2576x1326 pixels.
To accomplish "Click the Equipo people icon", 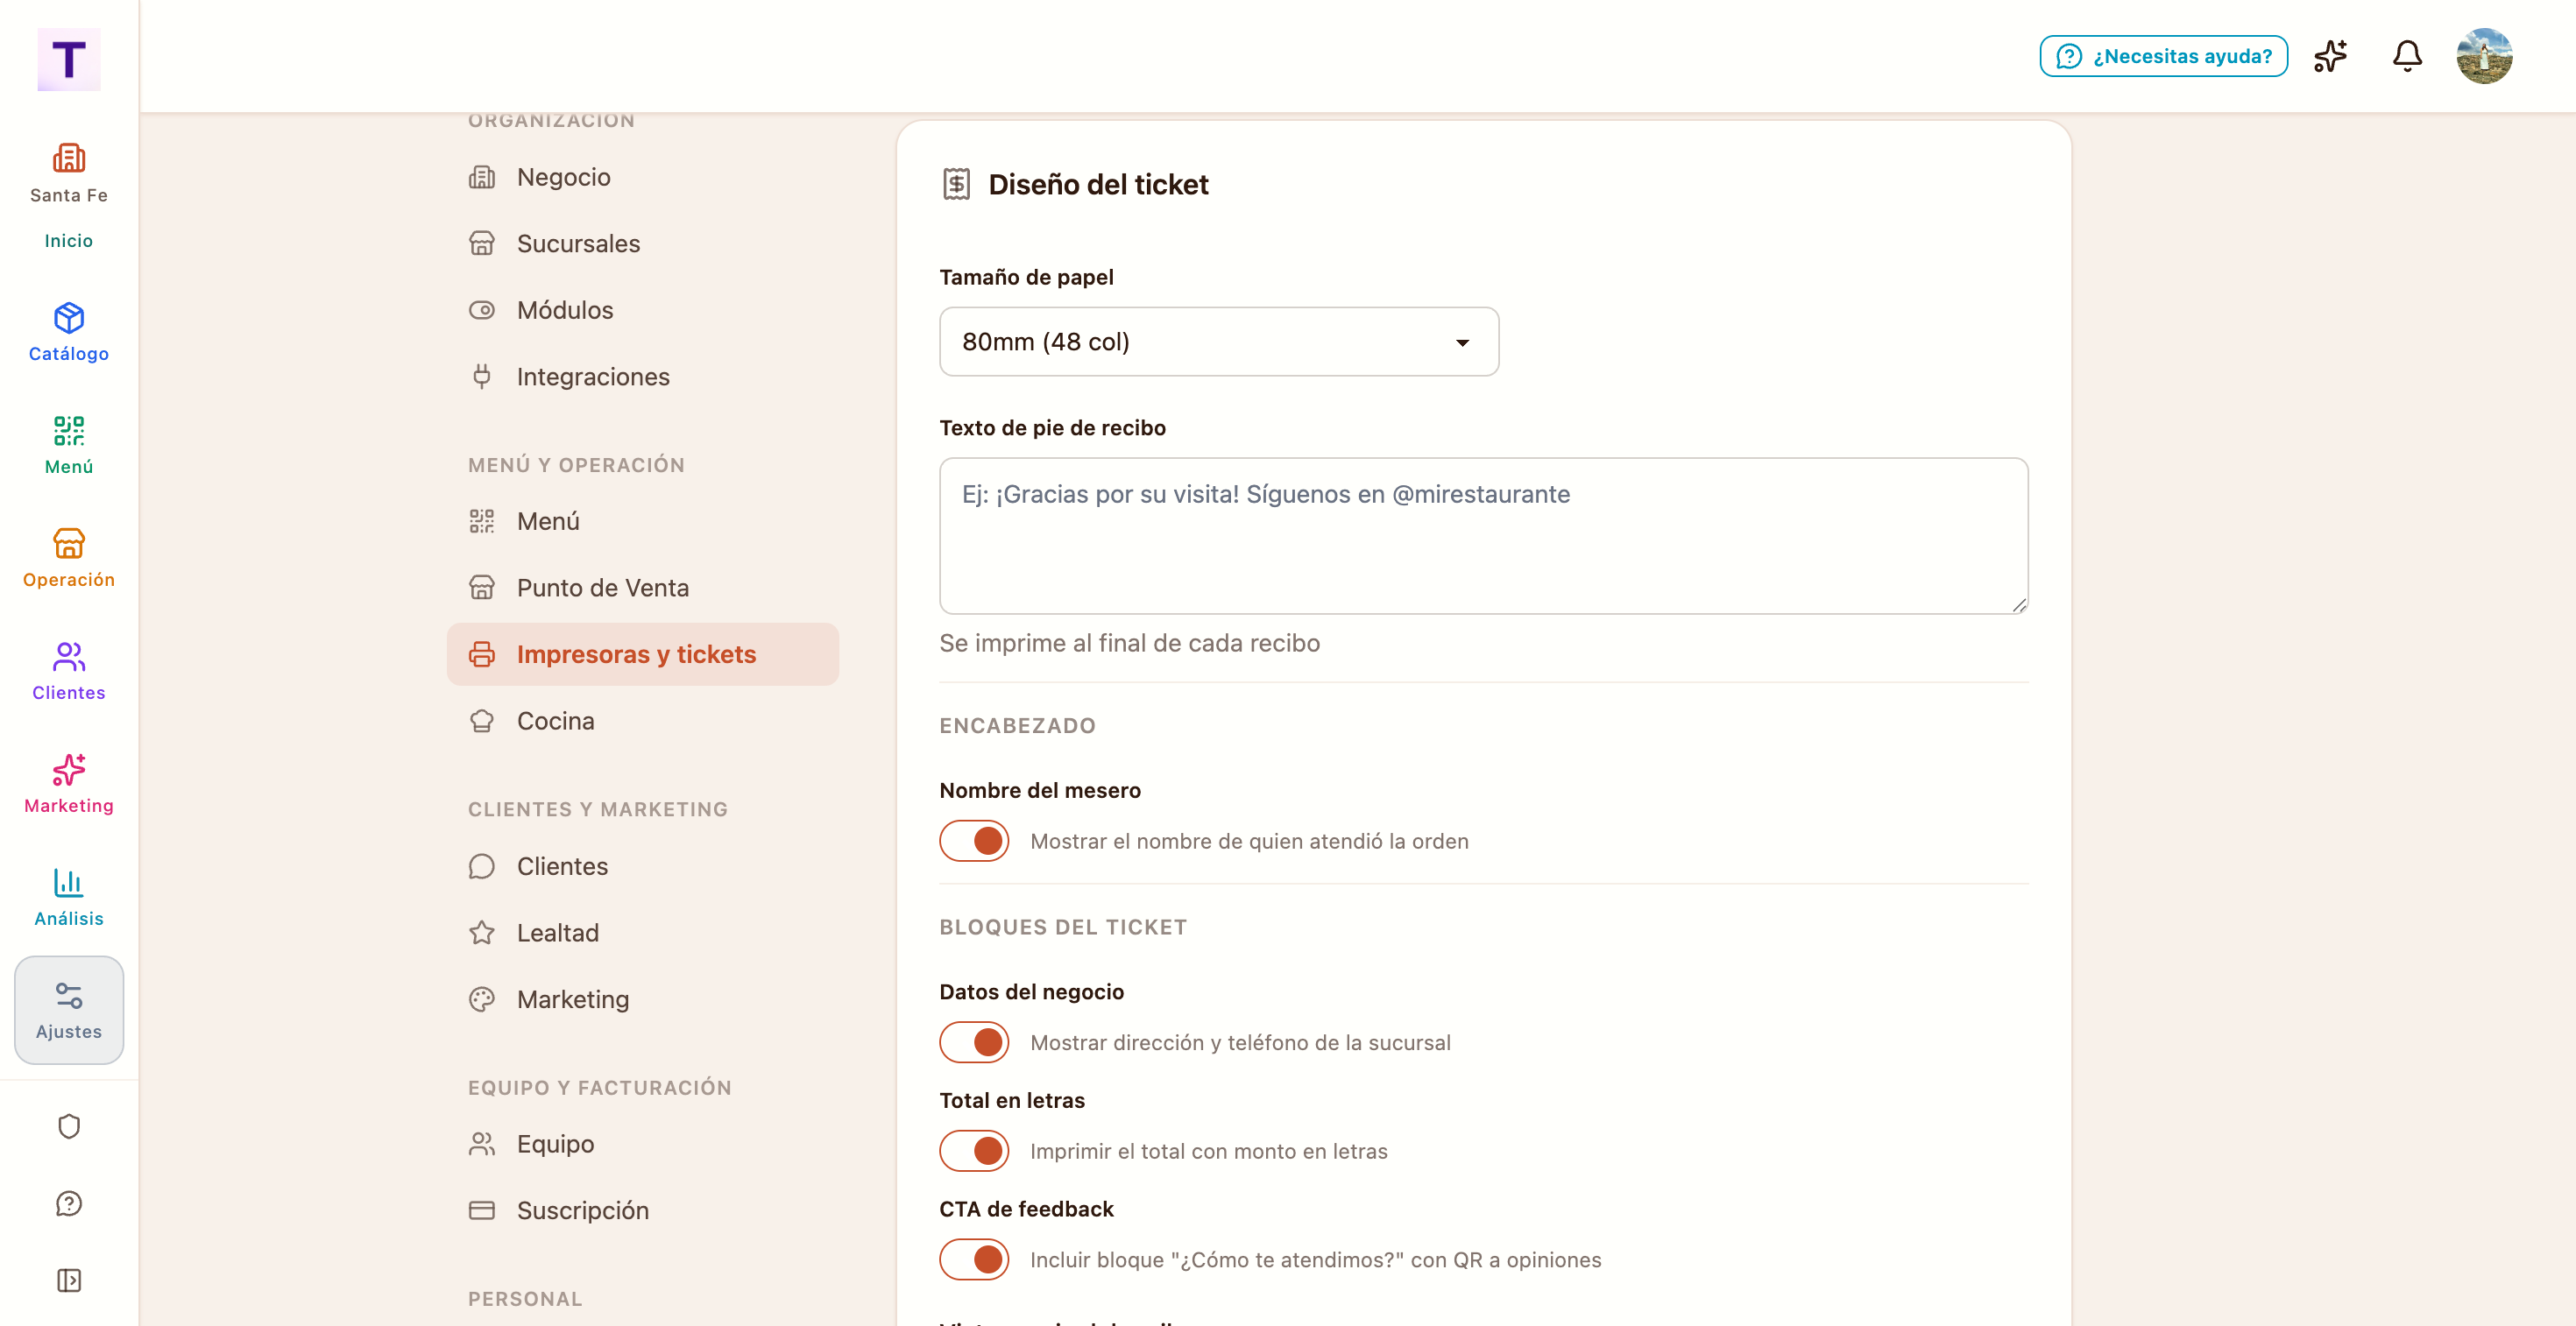I will [482, 1144].
